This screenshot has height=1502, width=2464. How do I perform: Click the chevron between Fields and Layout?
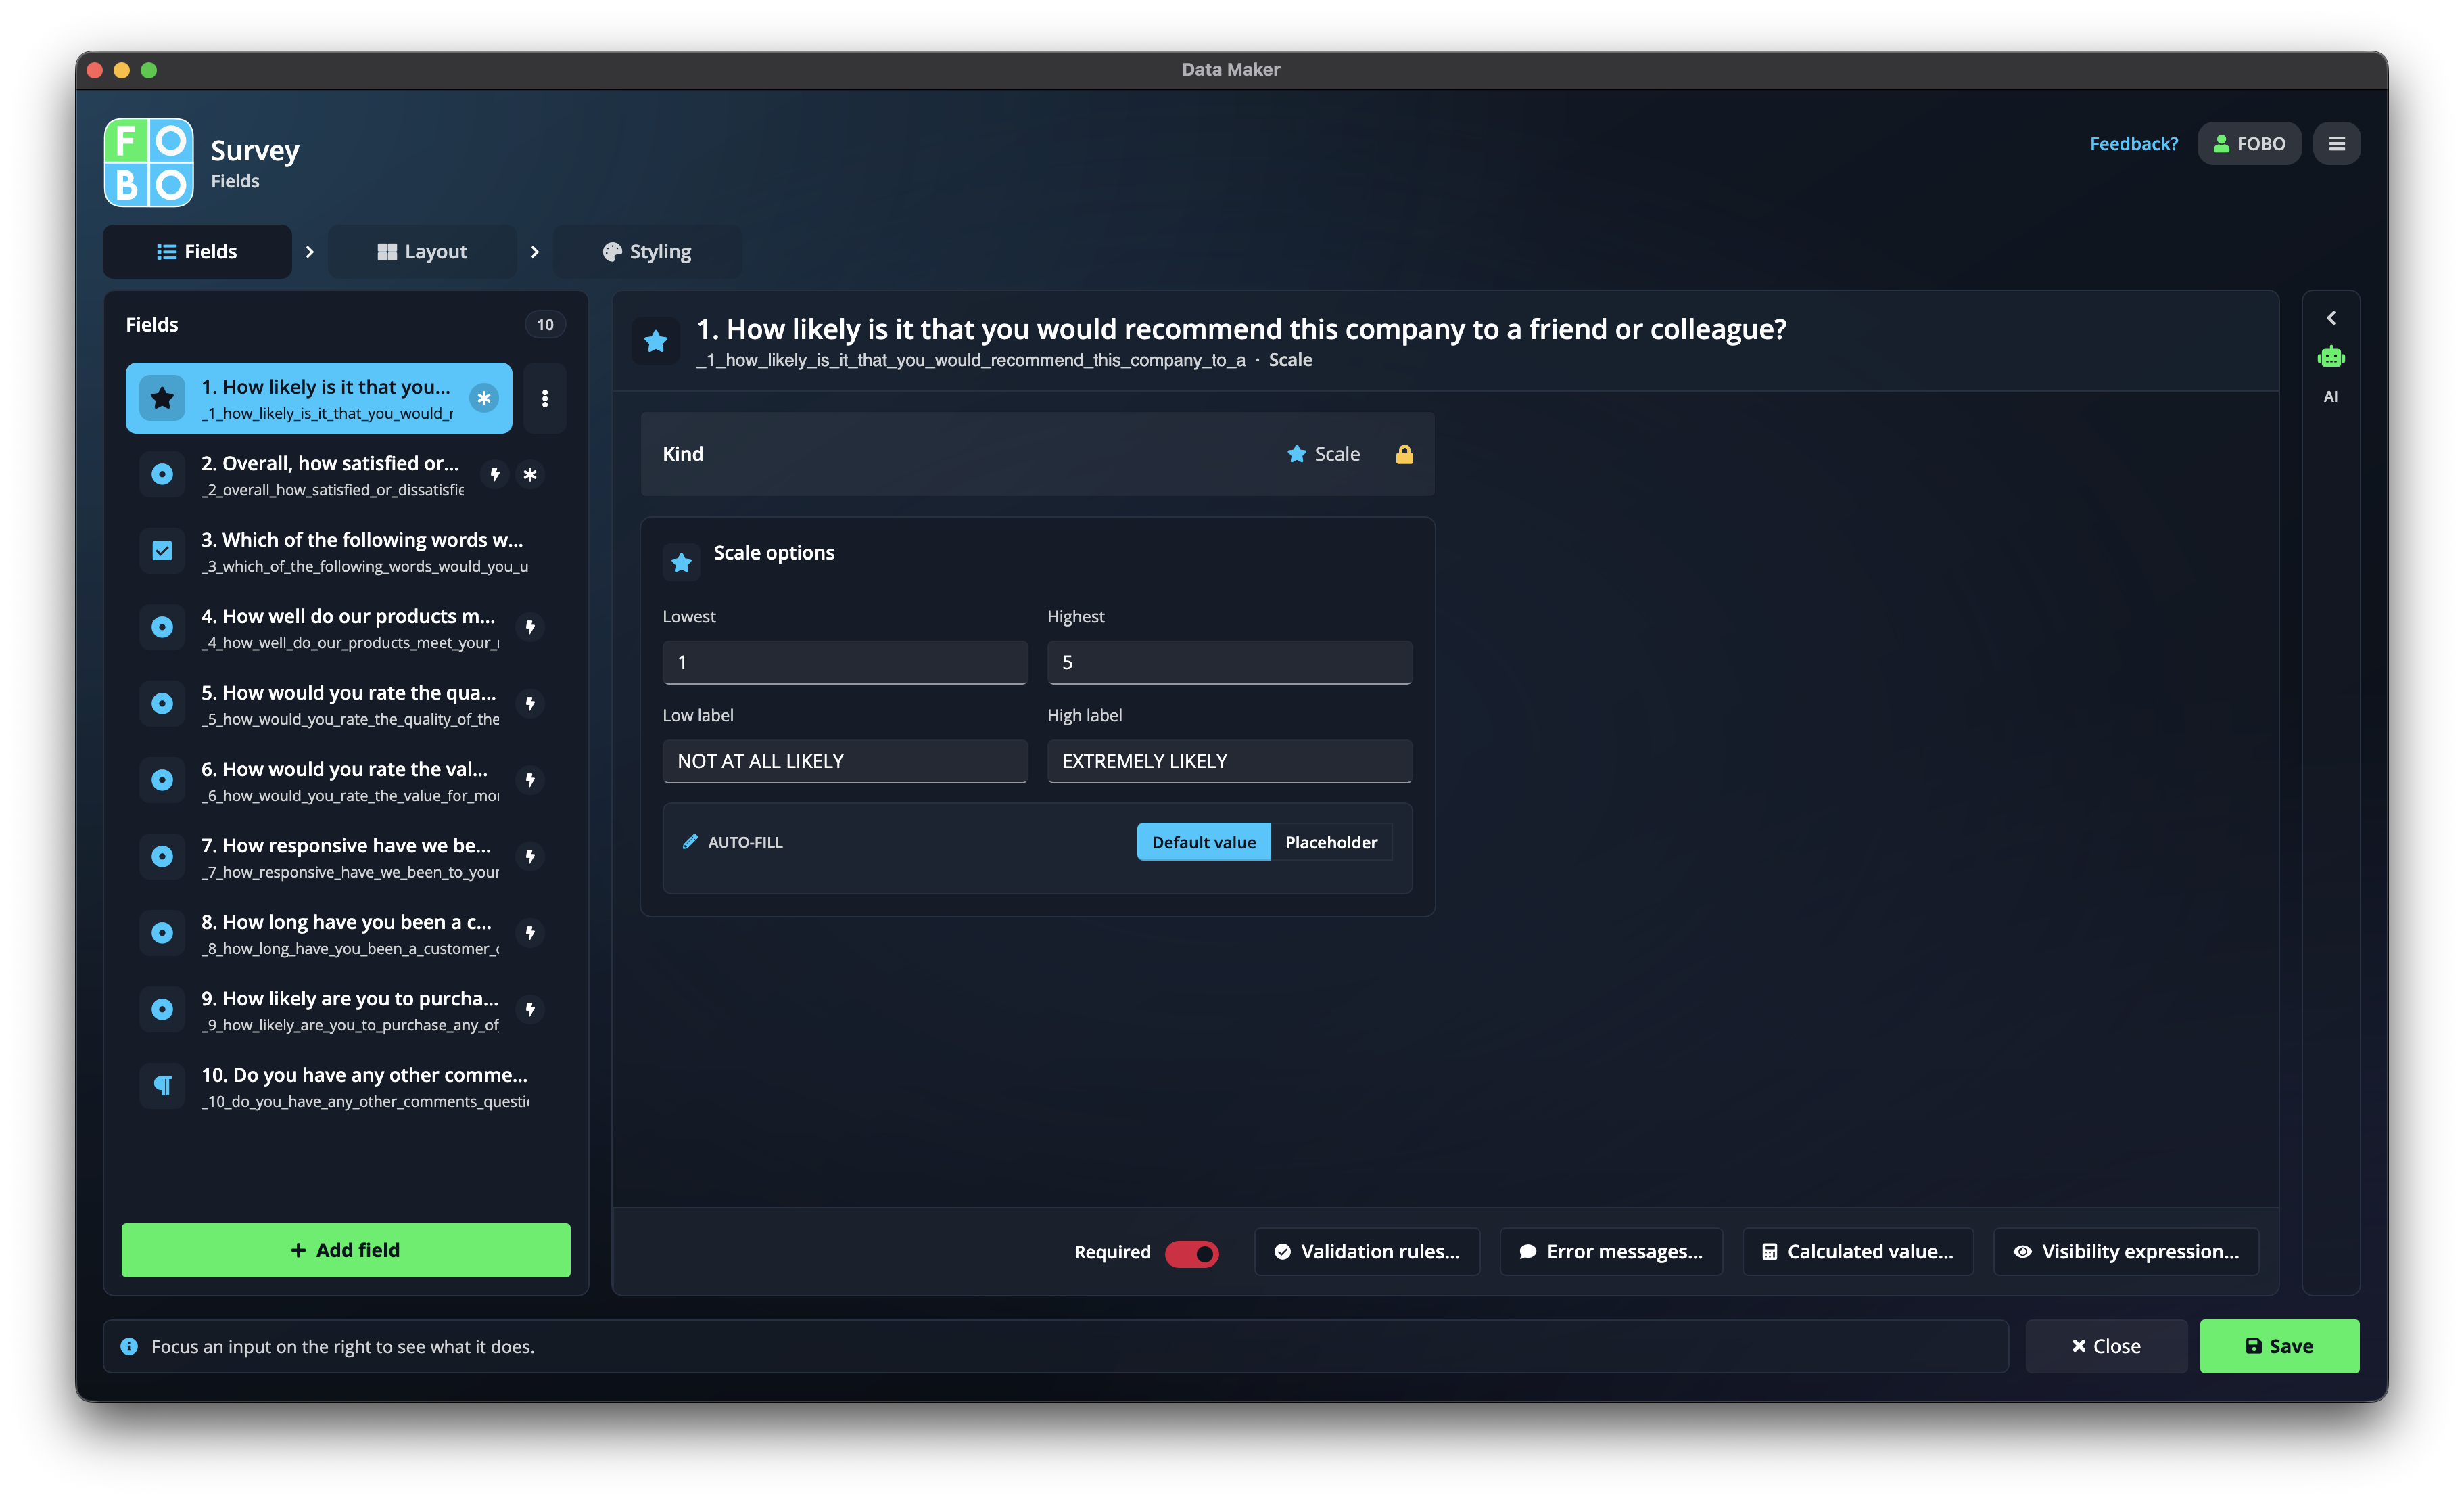(310, 252)
